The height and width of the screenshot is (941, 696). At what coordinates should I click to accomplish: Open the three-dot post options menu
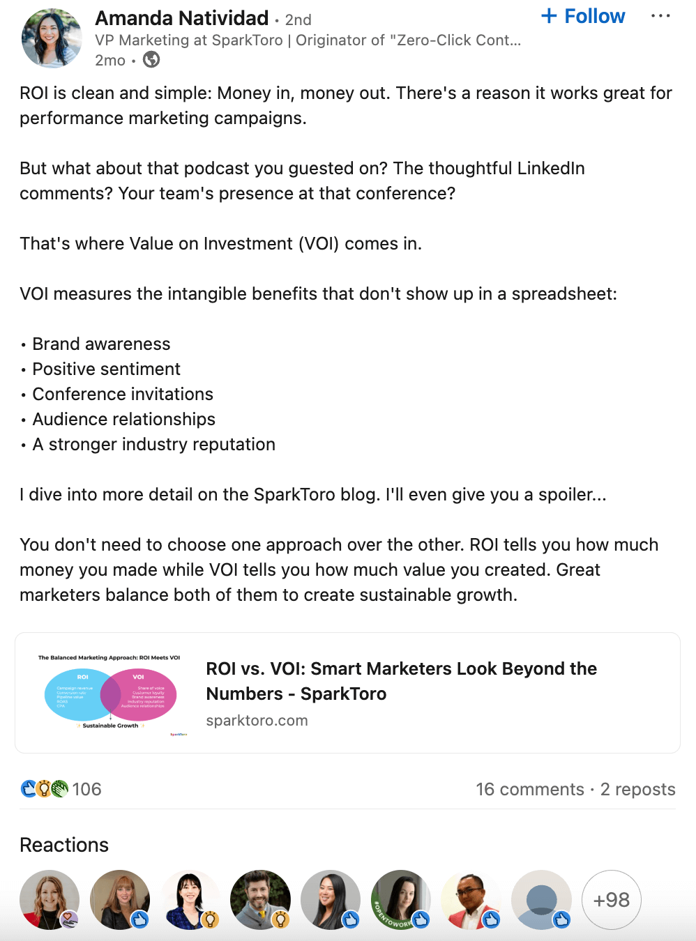(660, 16)
